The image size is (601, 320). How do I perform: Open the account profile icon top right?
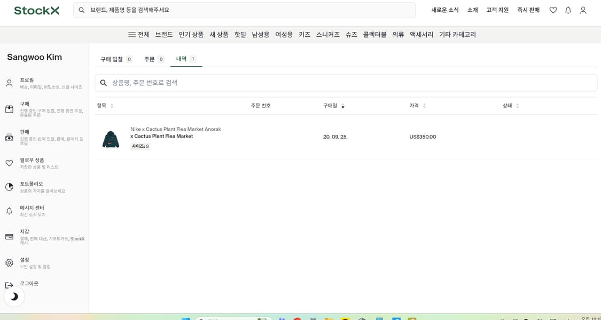pos(583,10)
